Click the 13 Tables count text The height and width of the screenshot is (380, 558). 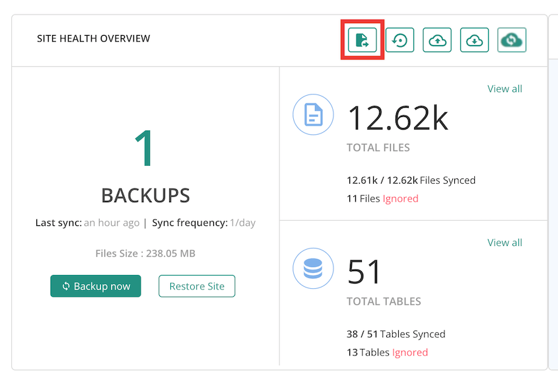(368, 352)
